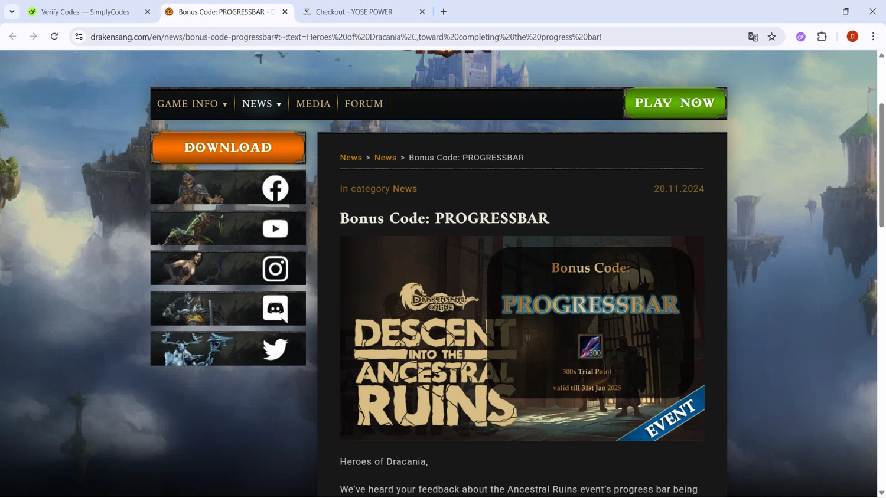886x498 pixels.
Task: Open the FORUM menu item
Action: point(364,104)
